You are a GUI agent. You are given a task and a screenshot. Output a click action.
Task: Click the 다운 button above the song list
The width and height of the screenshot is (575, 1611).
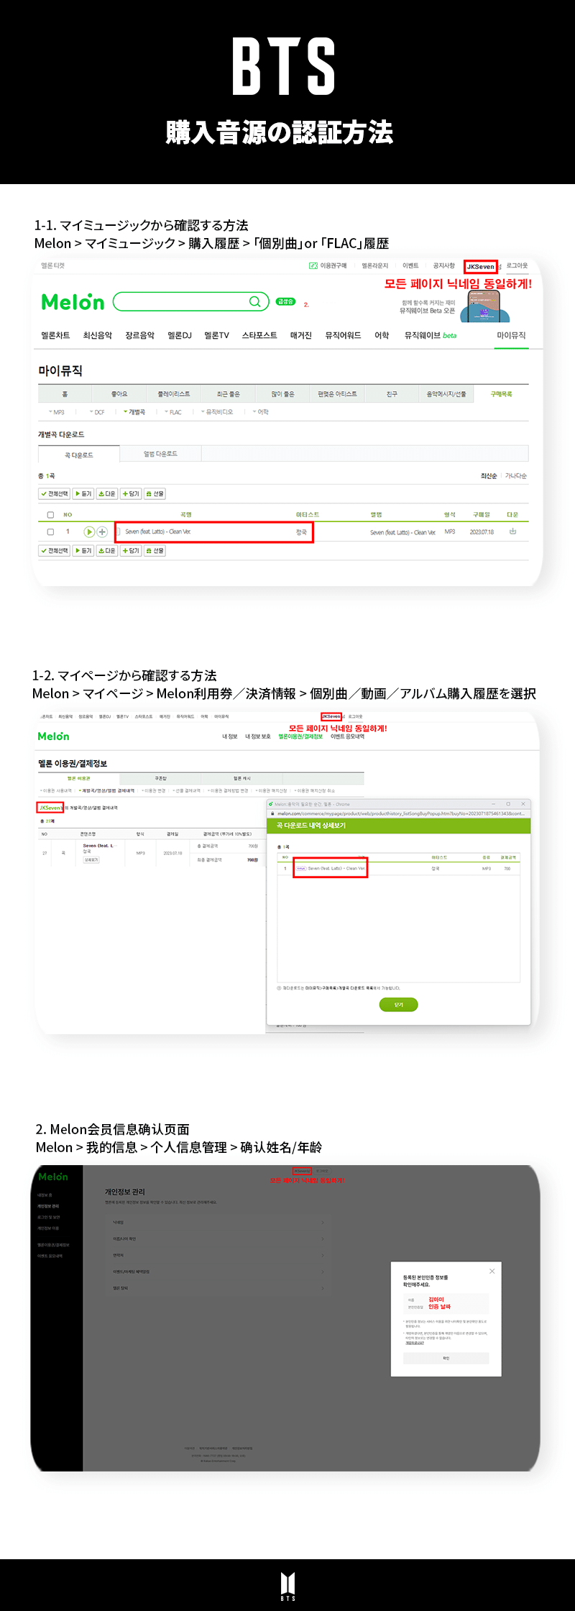point(106,494)
